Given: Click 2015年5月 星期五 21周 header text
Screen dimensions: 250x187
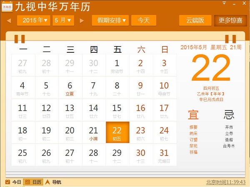Looking at the screenshot, I should (x=211, y=47).
